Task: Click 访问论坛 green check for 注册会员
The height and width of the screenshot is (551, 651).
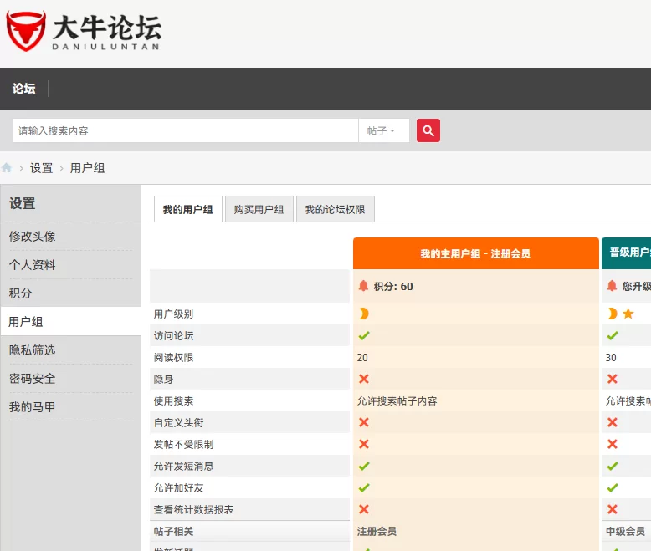Action: [364, 335]
